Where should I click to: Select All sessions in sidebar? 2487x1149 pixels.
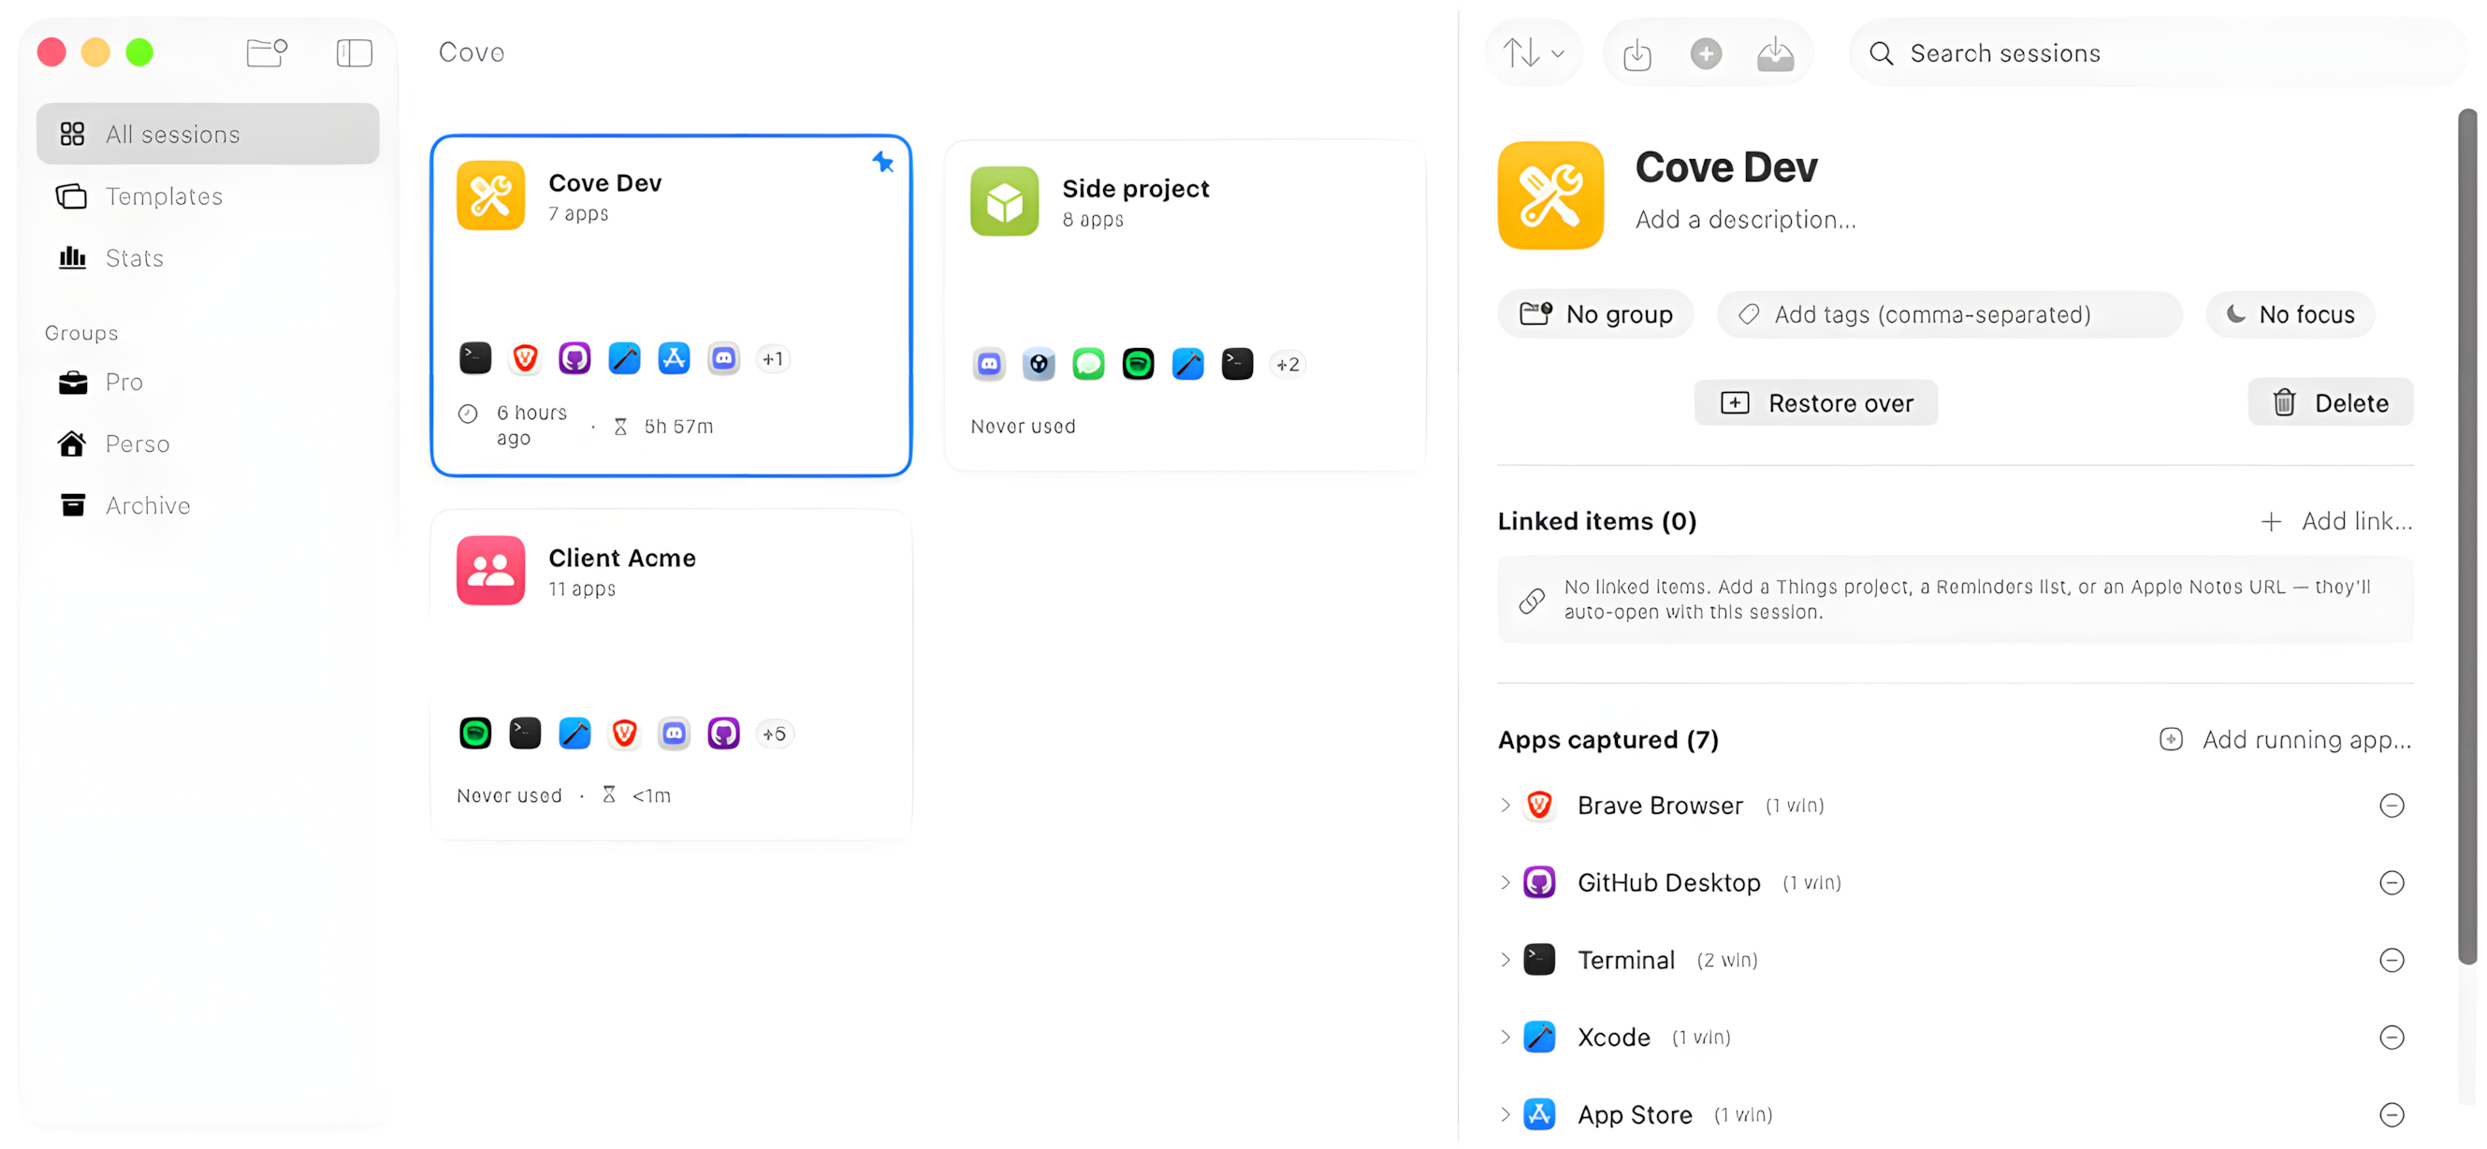208,134
